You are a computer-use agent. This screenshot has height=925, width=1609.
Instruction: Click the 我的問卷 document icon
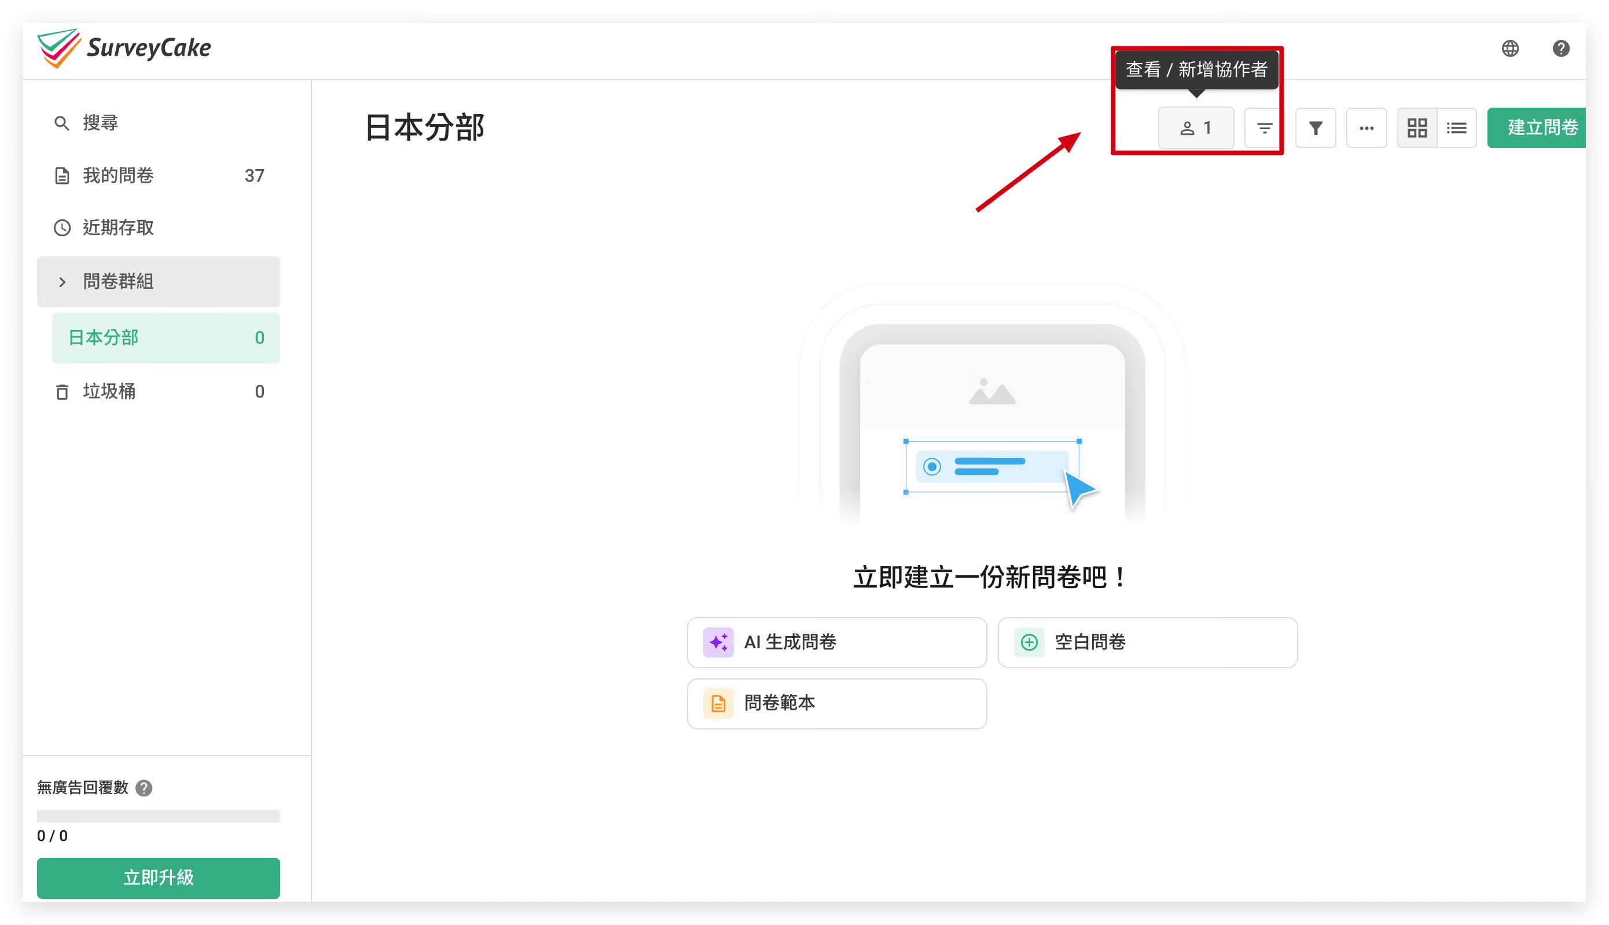pos(61,176)
